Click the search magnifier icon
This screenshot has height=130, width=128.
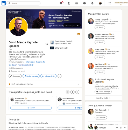(9, 3)
